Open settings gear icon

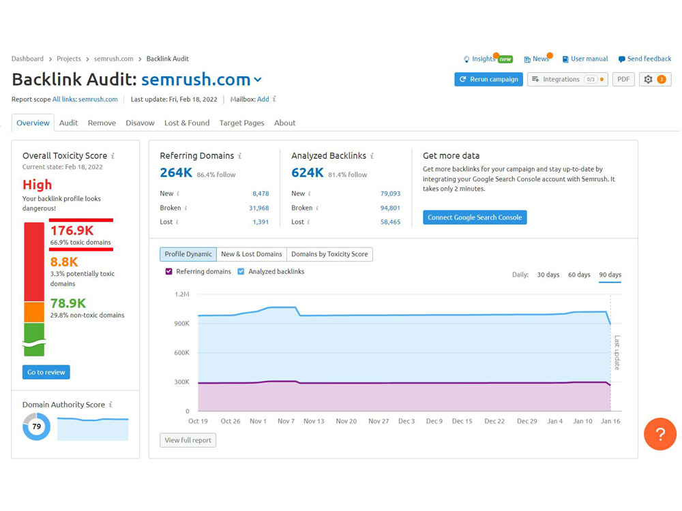tap(648, 79)
